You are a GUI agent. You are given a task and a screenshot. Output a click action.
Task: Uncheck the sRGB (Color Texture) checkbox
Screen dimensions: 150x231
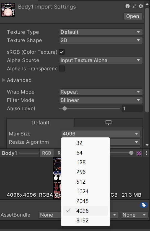click(62, 52)
